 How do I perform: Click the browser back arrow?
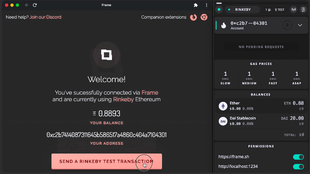(27, 5)
